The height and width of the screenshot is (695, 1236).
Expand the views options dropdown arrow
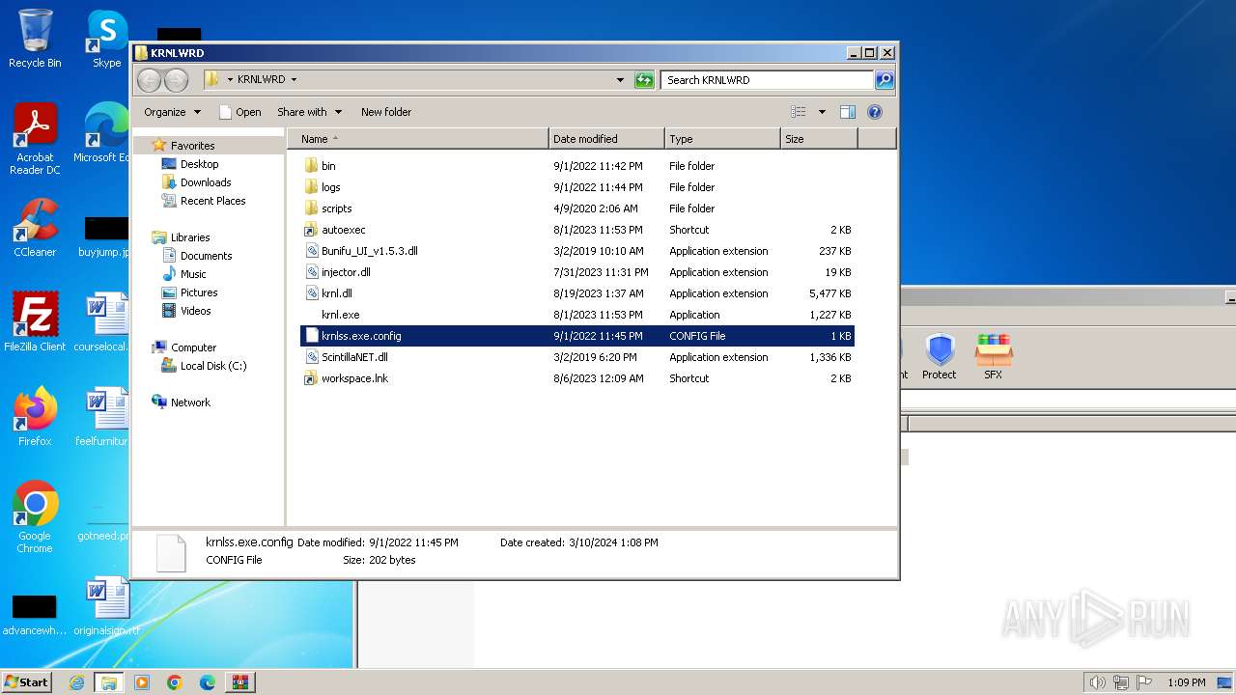822,112
